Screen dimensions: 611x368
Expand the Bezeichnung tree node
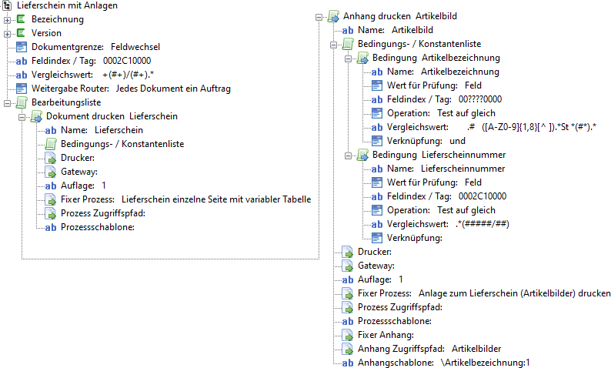pyautogui.click(x=8, y=19)
